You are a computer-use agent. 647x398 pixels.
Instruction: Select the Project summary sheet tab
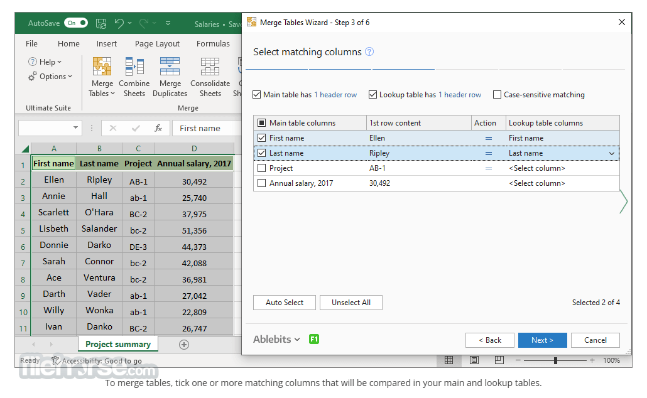118,345
